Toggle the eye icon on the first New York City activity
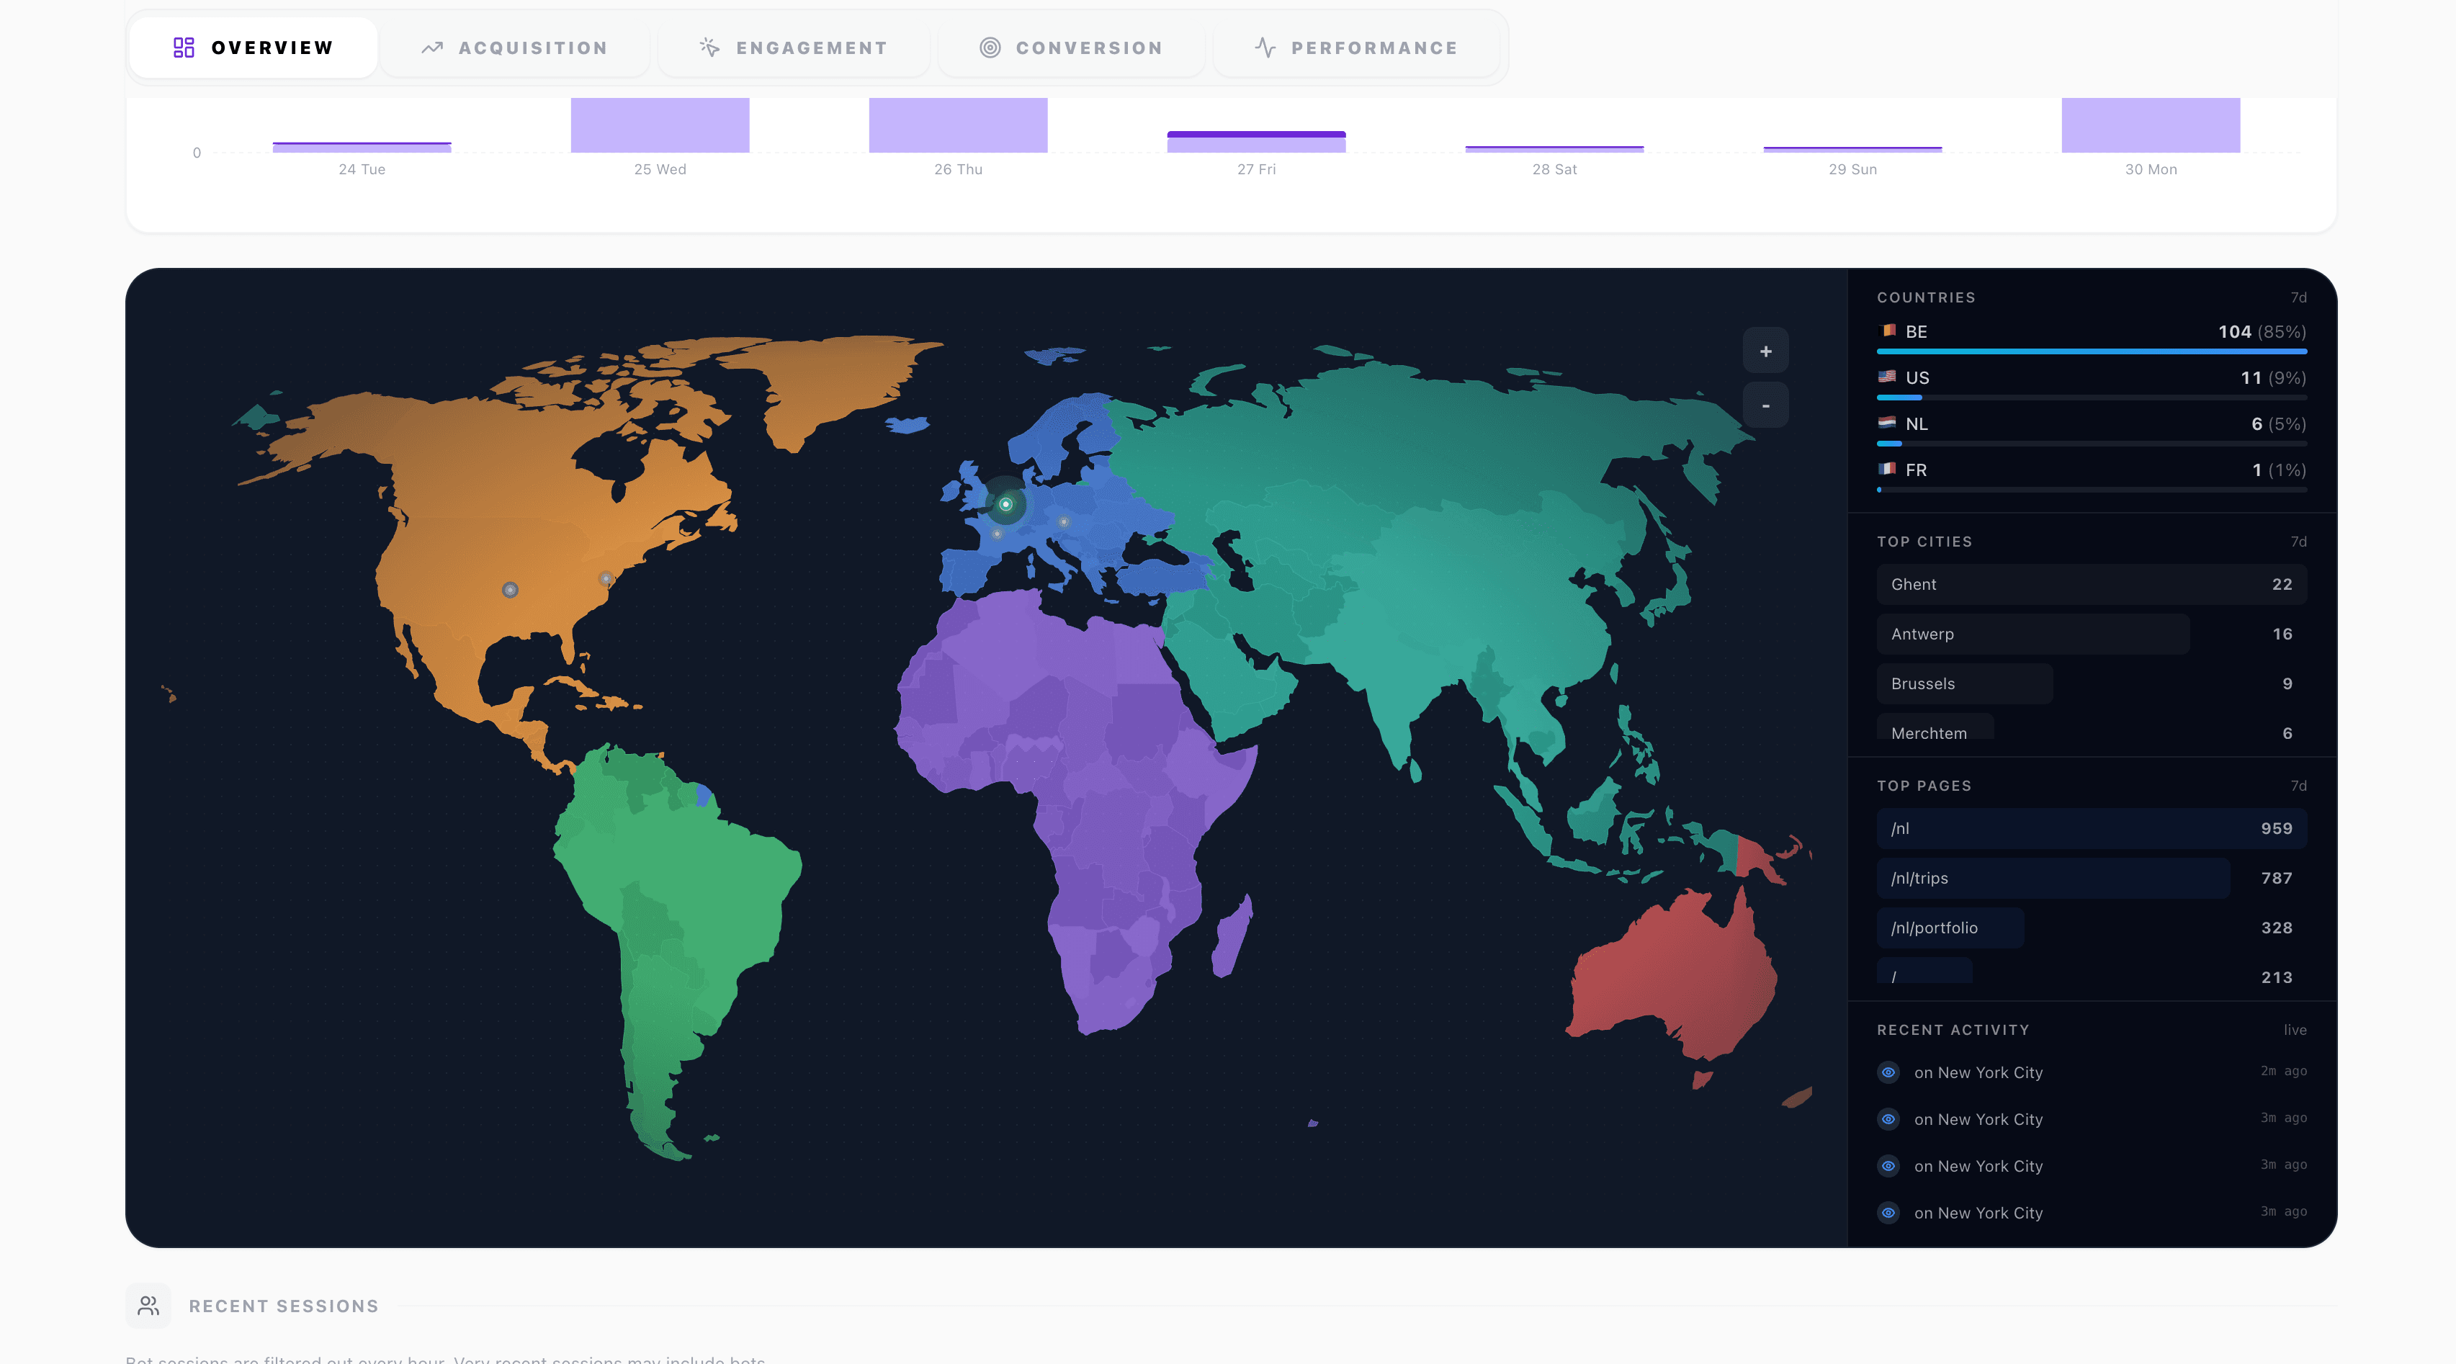 1888,1072
